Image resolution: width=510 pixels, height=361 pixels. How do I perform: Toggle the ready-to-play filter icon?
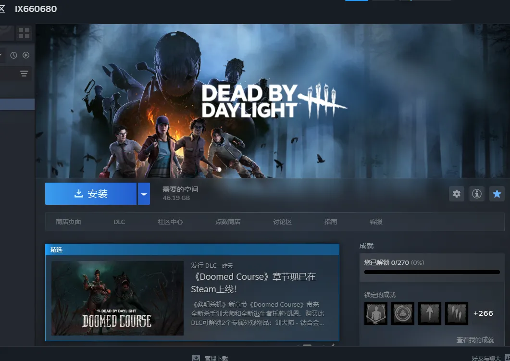[x=26, y=55]
